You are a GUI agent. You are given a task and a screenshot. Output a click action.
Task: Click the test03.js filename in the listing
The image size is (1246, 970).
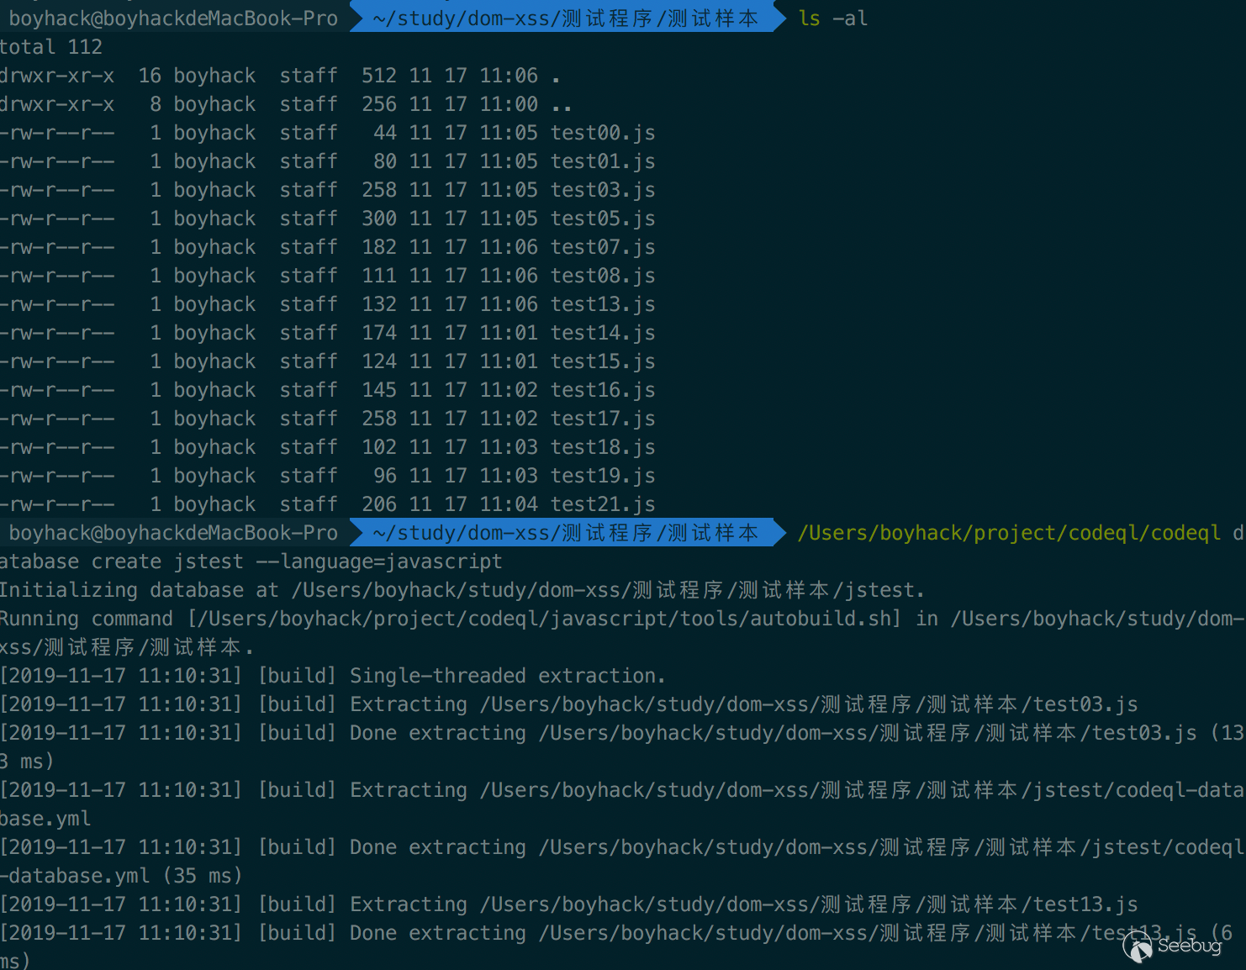603,190
